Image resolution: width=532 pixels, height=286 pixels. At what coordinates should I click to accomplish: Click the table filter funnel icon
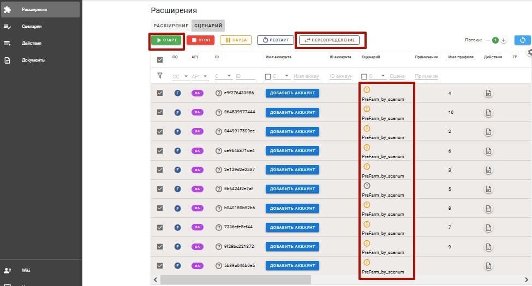160,76
